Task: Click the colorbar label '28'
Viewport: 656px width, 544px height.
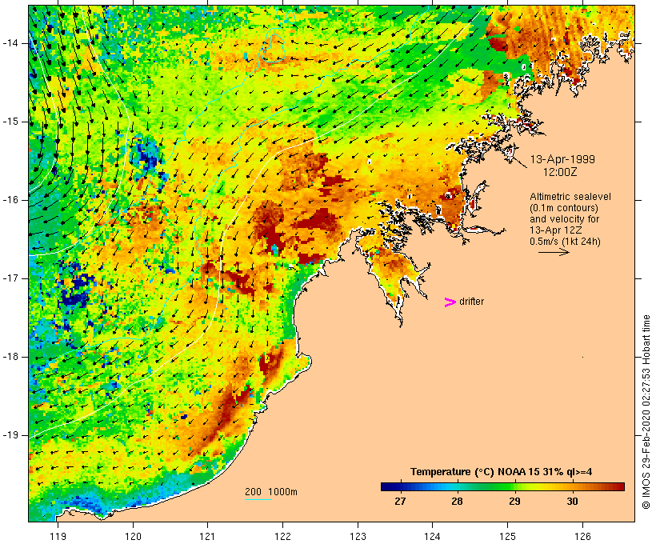Action: click(458, 501)
